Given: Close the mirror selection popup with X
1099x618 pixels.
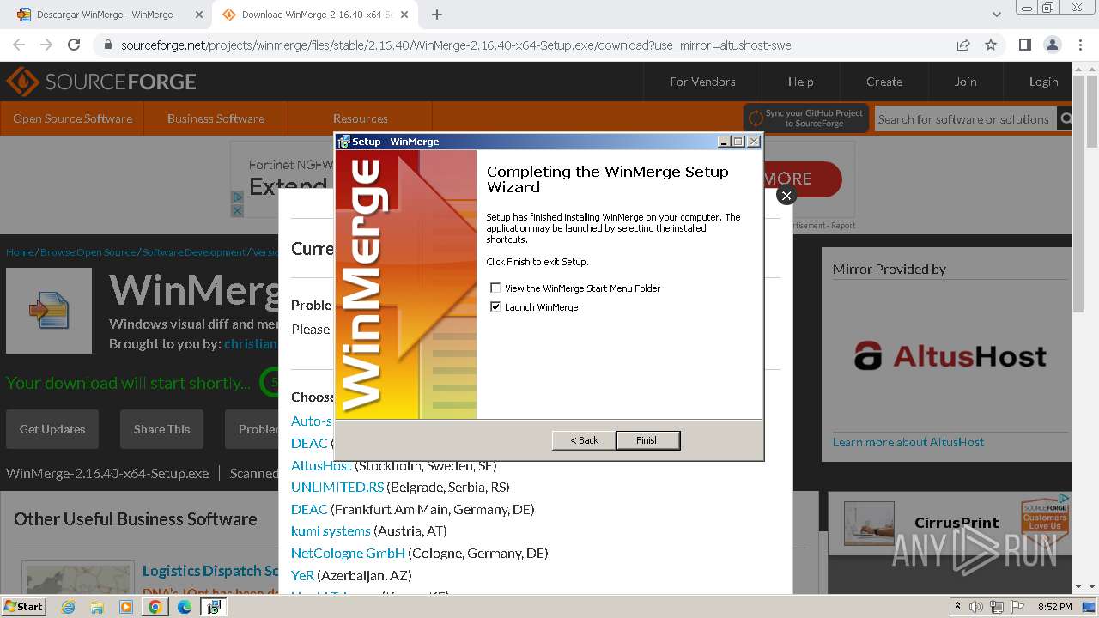Looking at the screenshot, I should tap(786, 196).
